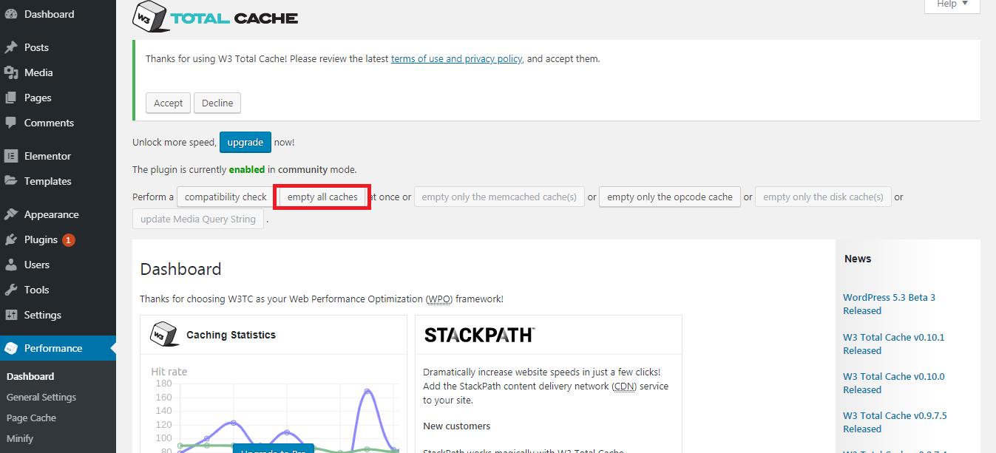
Task: Click the Comments speech bubble icon
Action: coord(11,123)
